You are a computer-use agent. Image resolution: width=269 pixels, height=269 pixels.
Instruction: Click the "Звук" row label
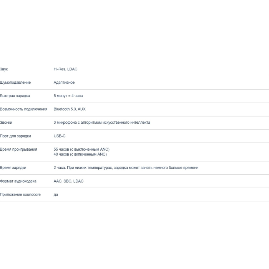coord(4,69)
